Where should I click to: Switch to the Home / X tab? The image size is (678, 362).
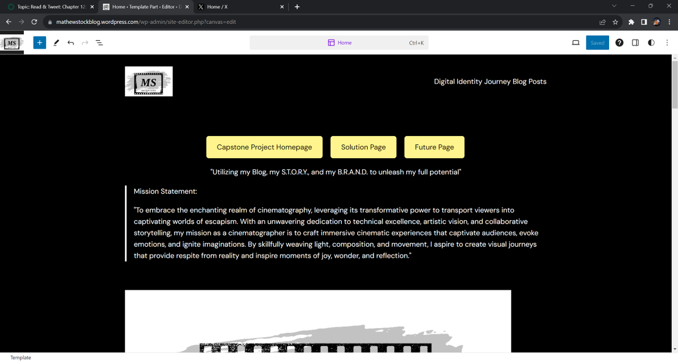click(240, 7)
